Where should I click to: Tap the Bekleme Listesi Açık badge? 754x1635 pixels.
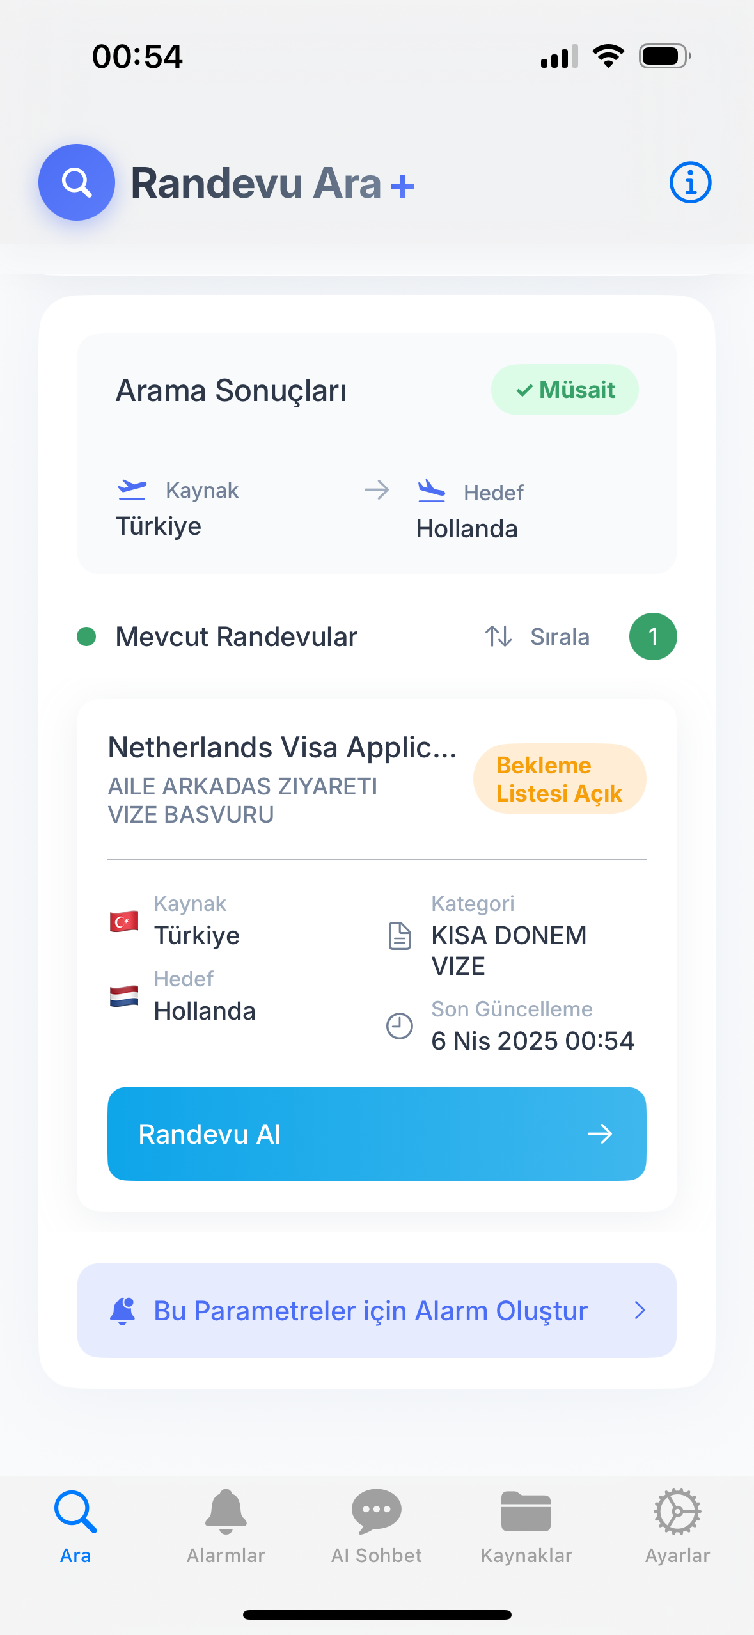pos(560,778)
